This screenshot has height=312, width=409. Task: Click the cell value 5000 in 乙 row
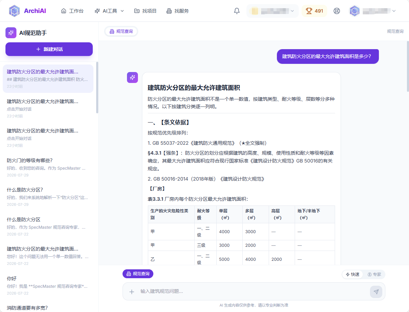coord(224,259)
